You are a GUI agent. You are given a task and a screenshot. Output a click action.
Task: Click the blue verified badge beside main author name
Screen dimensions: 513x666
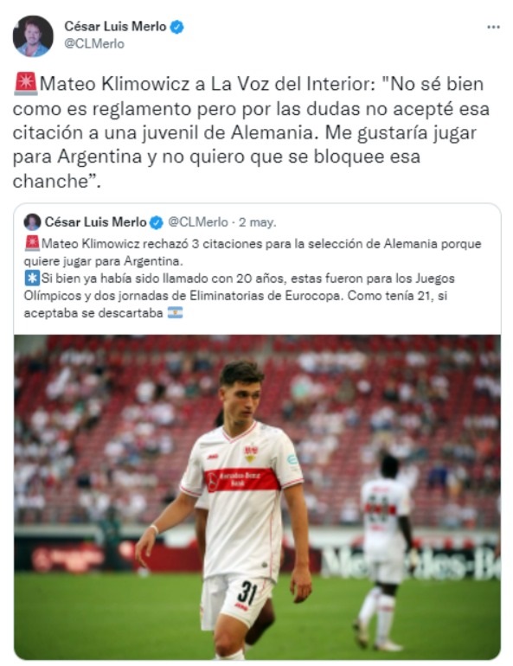click(x=176, y=27)
